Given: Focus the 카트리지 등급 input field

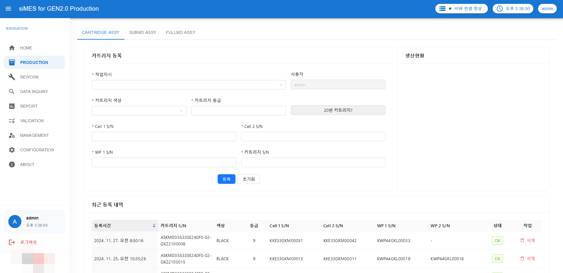Looking at the screenshot, I should click(x=238, y=111).
